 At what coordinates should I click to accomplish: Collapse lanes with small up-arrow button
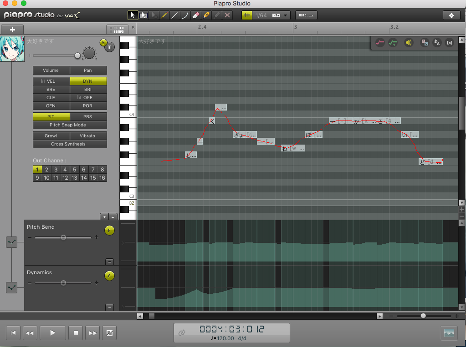pyautogui.click(x=113, y=216)
